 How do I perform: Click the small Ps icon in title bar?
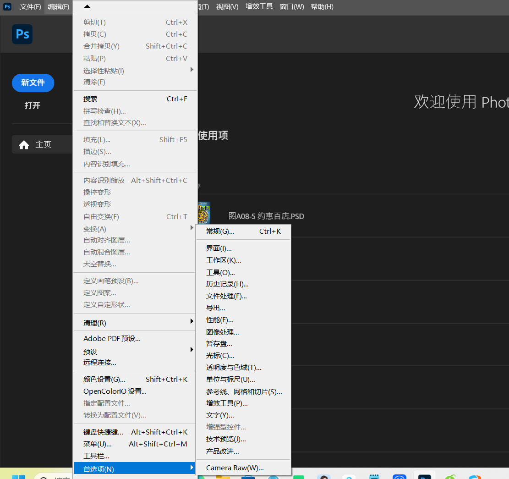click(x=7, y=6)
